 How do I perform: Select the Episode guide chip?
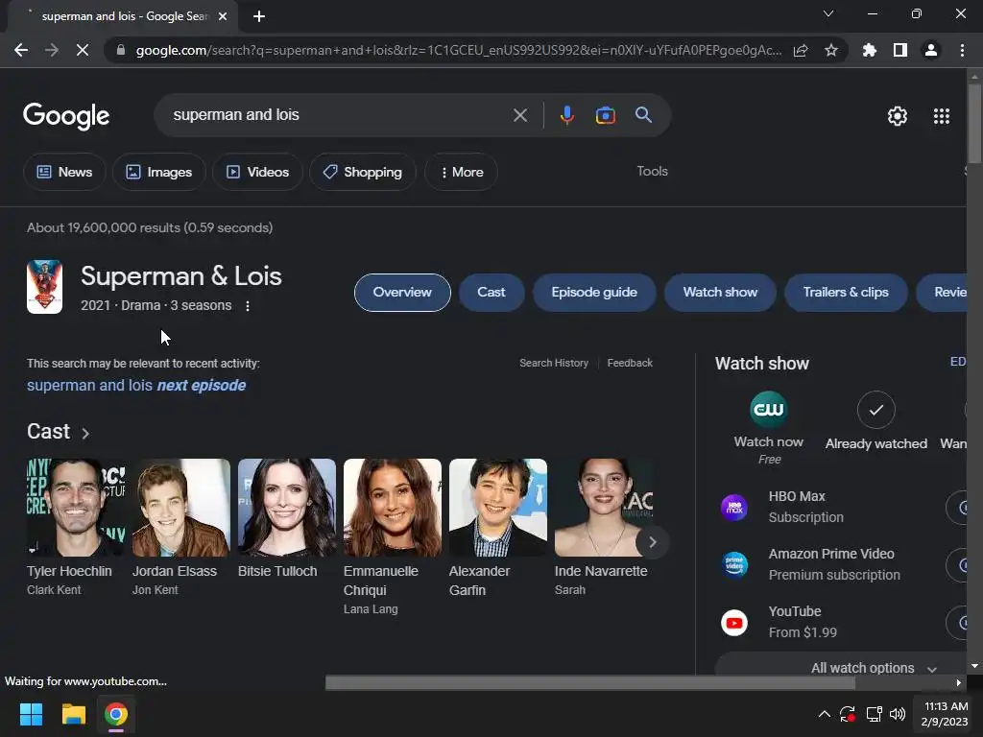click(594, 292)
